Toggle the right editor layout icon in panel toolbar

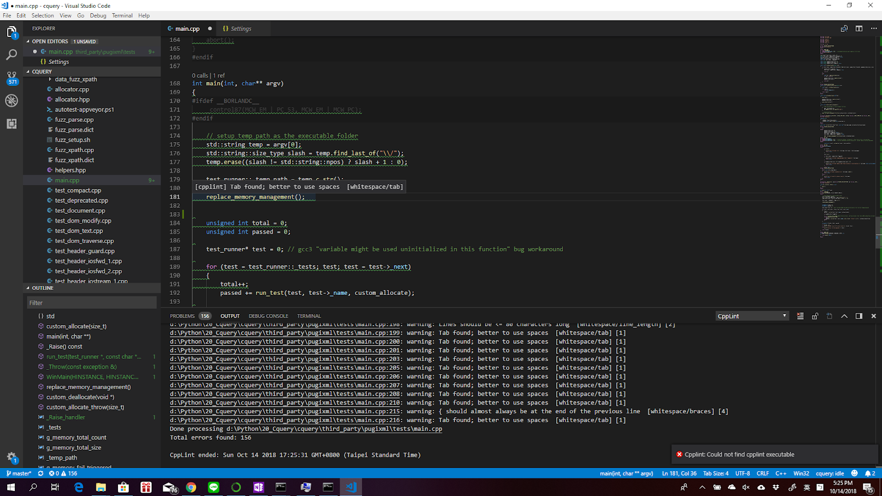click(x=858, y=315)
